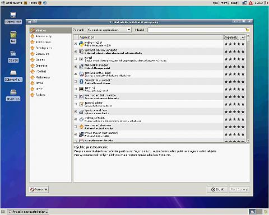
Task: Click the network tray icon
Action: 244,3
